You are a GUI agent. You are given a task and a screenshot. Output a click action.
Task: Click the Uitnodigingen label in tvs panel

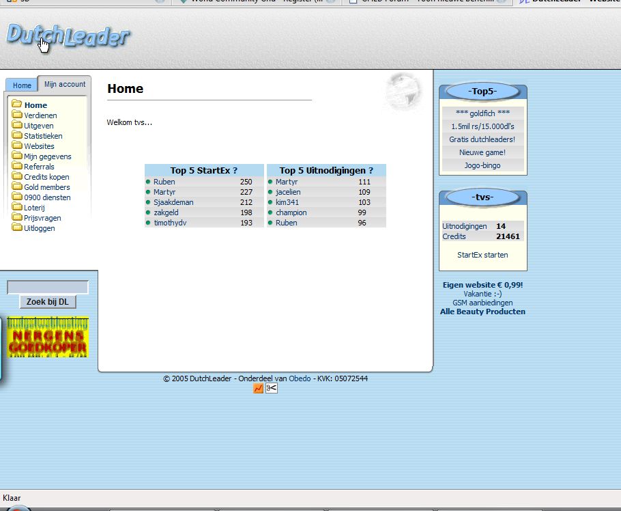pyautogui.click(x=465, y=226)
